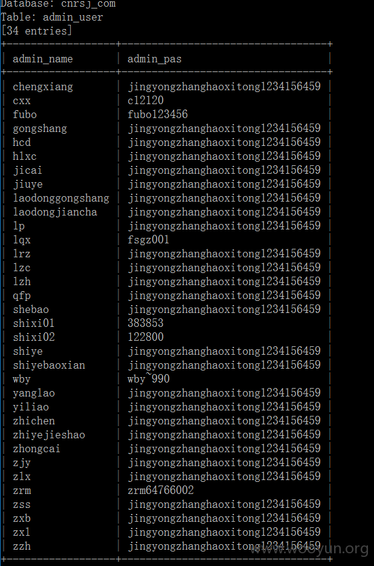374x566 pixels.
Task: Click the zrm name cell
Action: (x=22, y=490)
